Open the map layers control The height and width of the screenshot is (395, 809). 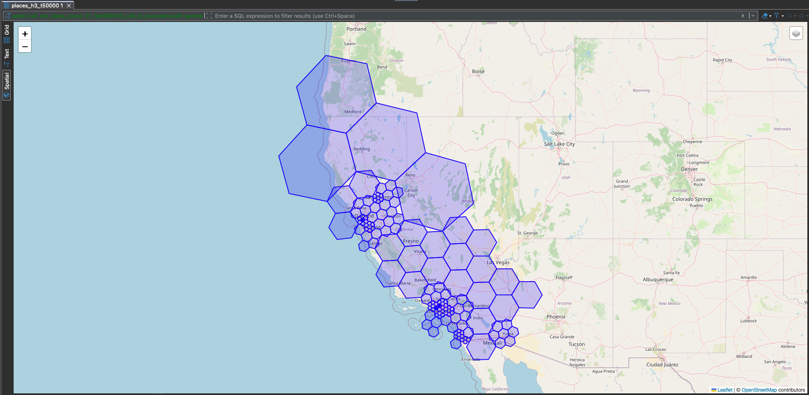(796, 34)
